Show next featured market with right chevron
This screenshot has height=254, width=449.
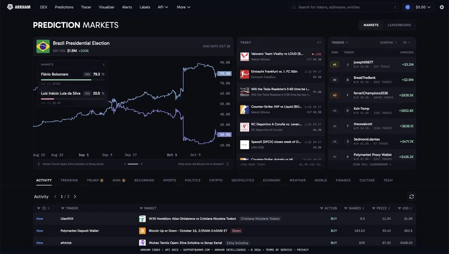point(228,164)
